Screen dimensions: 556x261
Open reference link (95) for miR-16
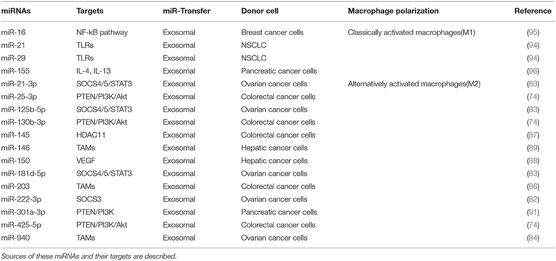tap(533, 33)
